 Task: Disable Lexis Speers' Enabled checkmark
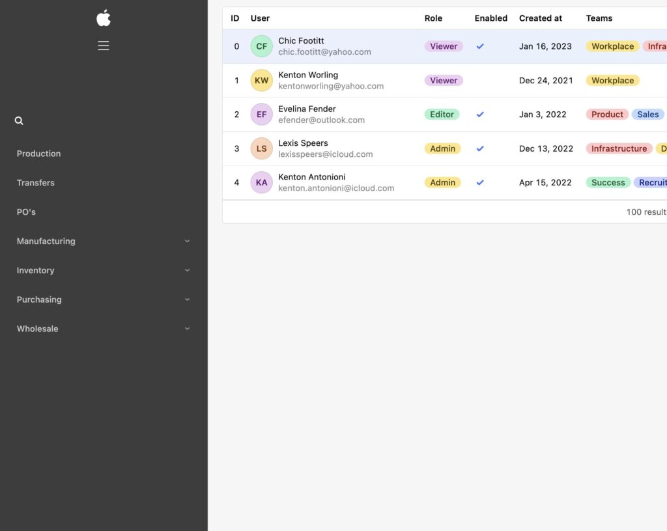pos(480,148)
